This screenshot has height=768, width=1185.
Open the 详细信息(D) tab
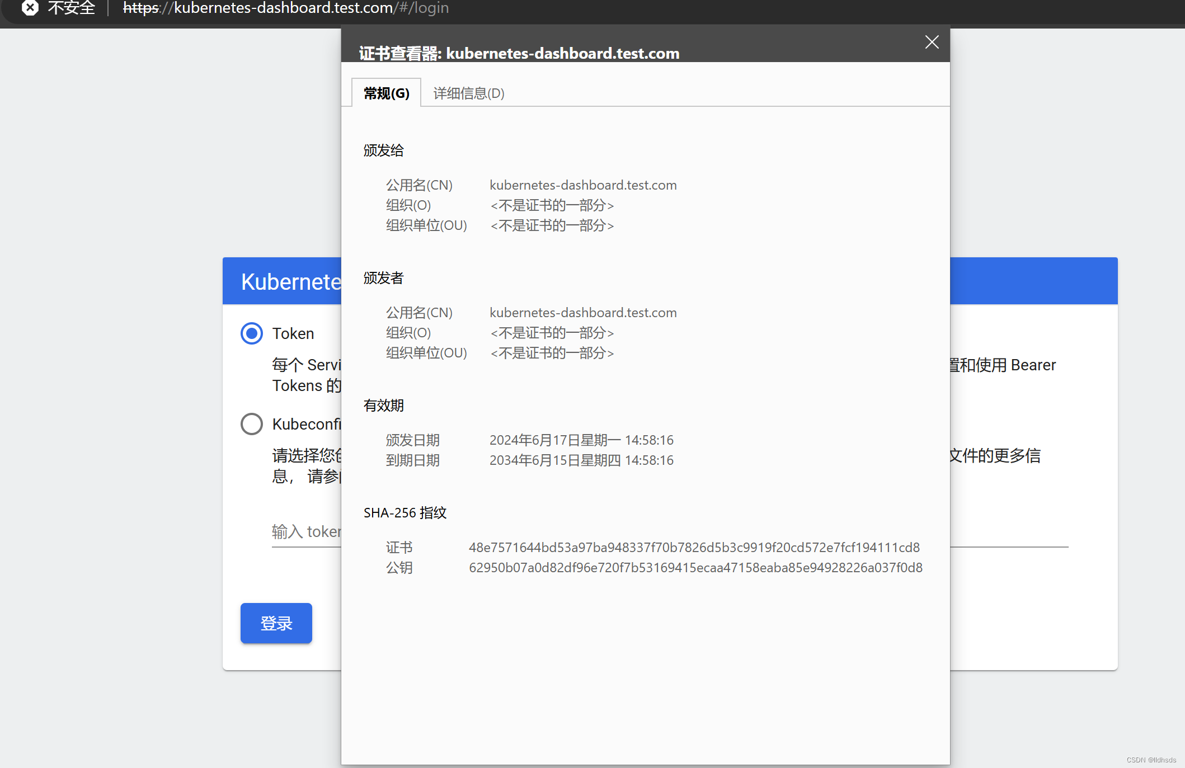click(469, 93)
